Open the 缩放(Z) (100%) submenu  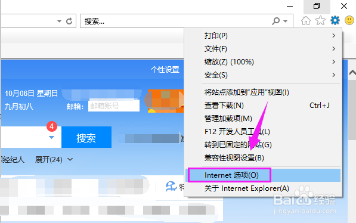pyautogui.click(x=264, y=62)
